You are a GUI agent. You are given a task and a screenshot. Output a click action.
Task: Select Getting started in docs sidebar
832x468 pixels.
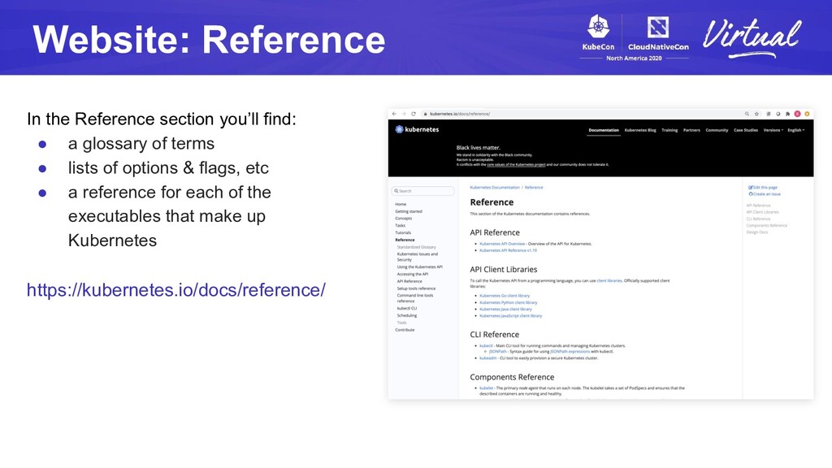point(409,211)
